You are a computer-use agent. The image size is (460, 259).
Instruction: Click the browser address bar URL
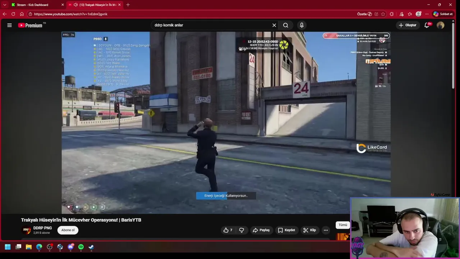coord(71,14)
